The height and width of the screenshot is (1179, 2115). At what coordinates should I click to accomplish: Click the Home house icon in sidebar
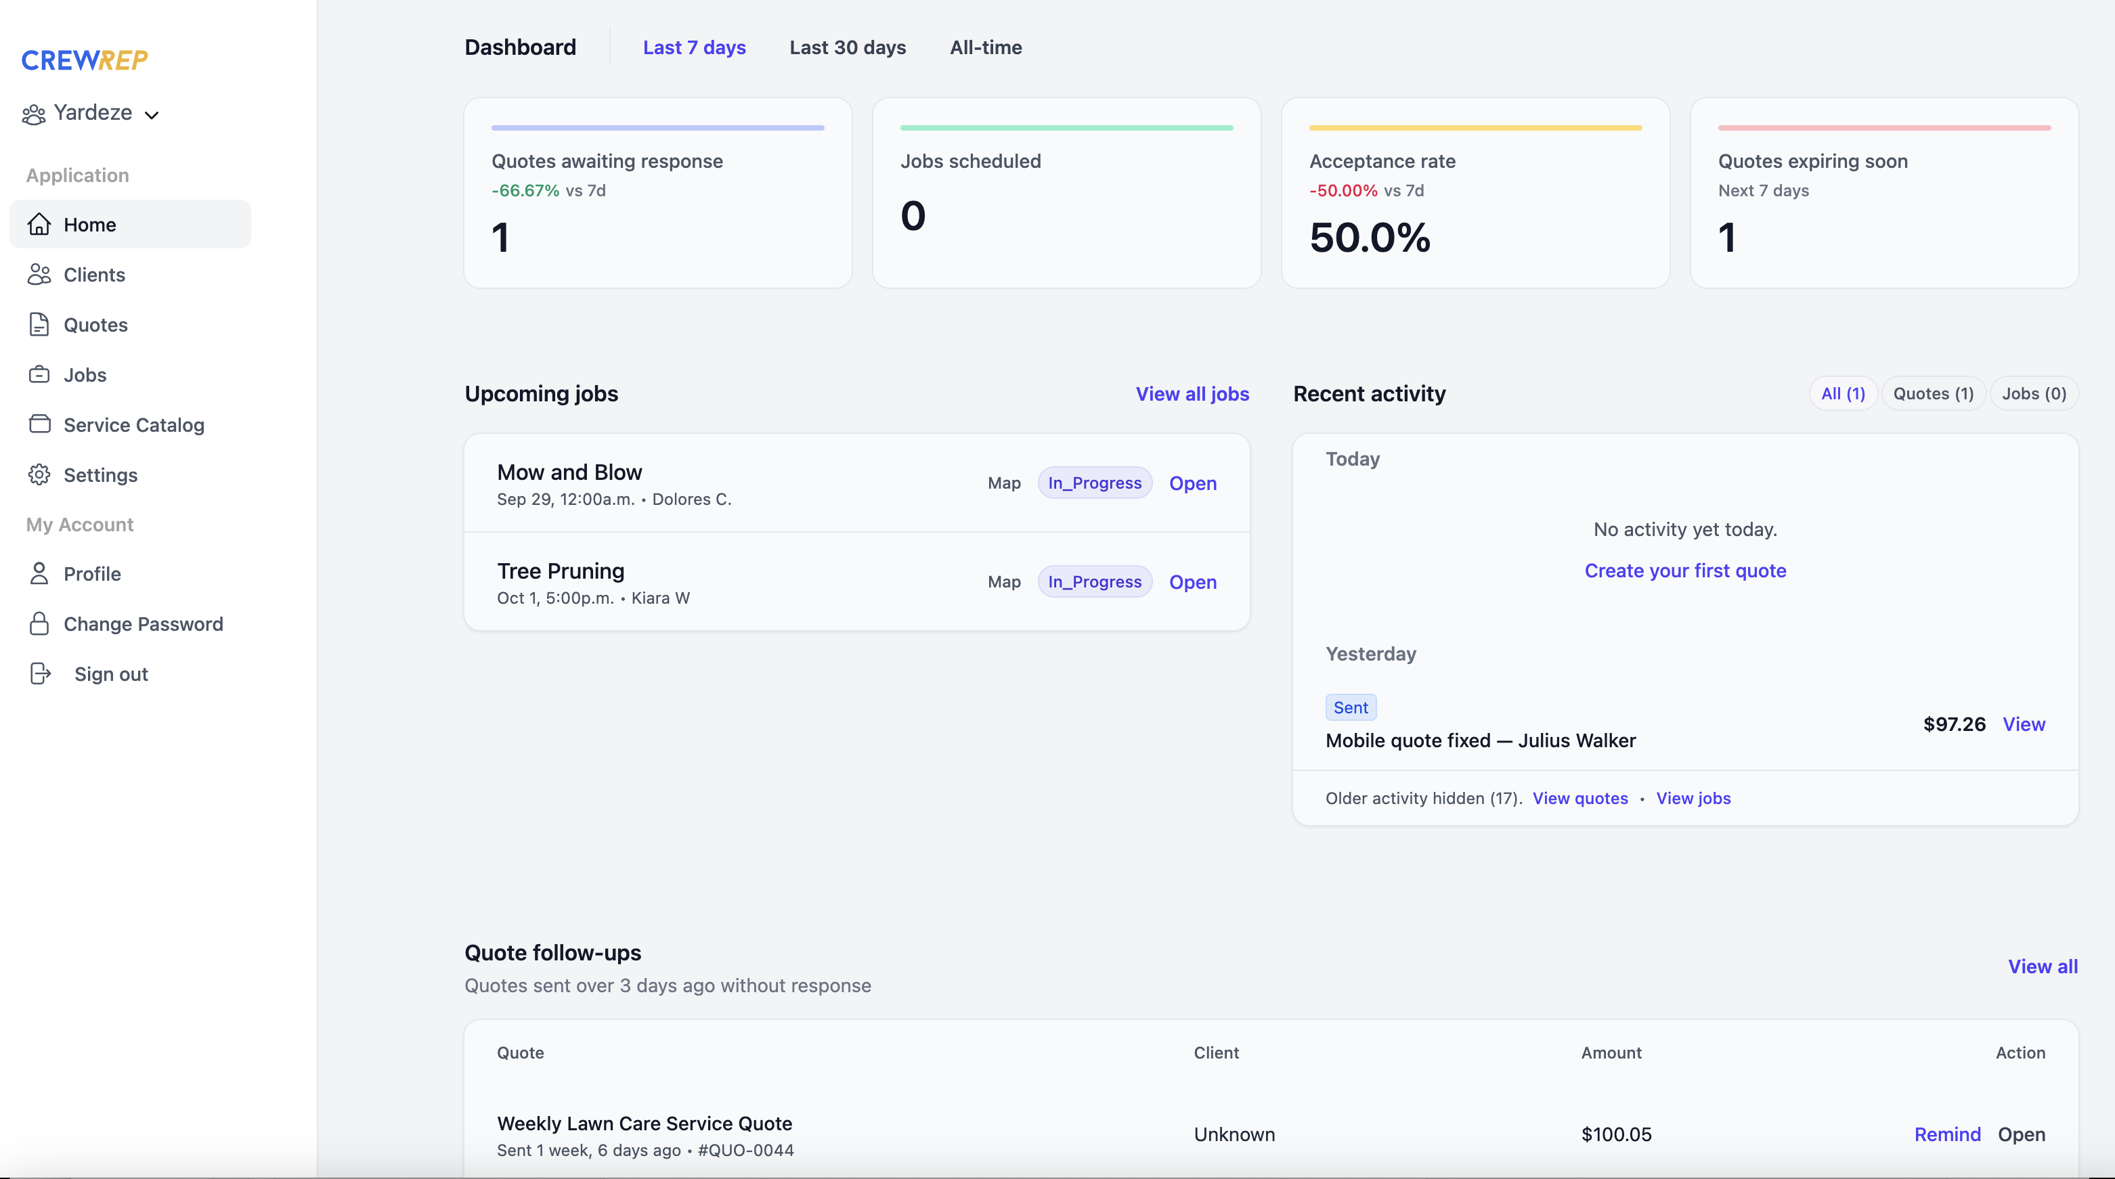click(39, 224)
